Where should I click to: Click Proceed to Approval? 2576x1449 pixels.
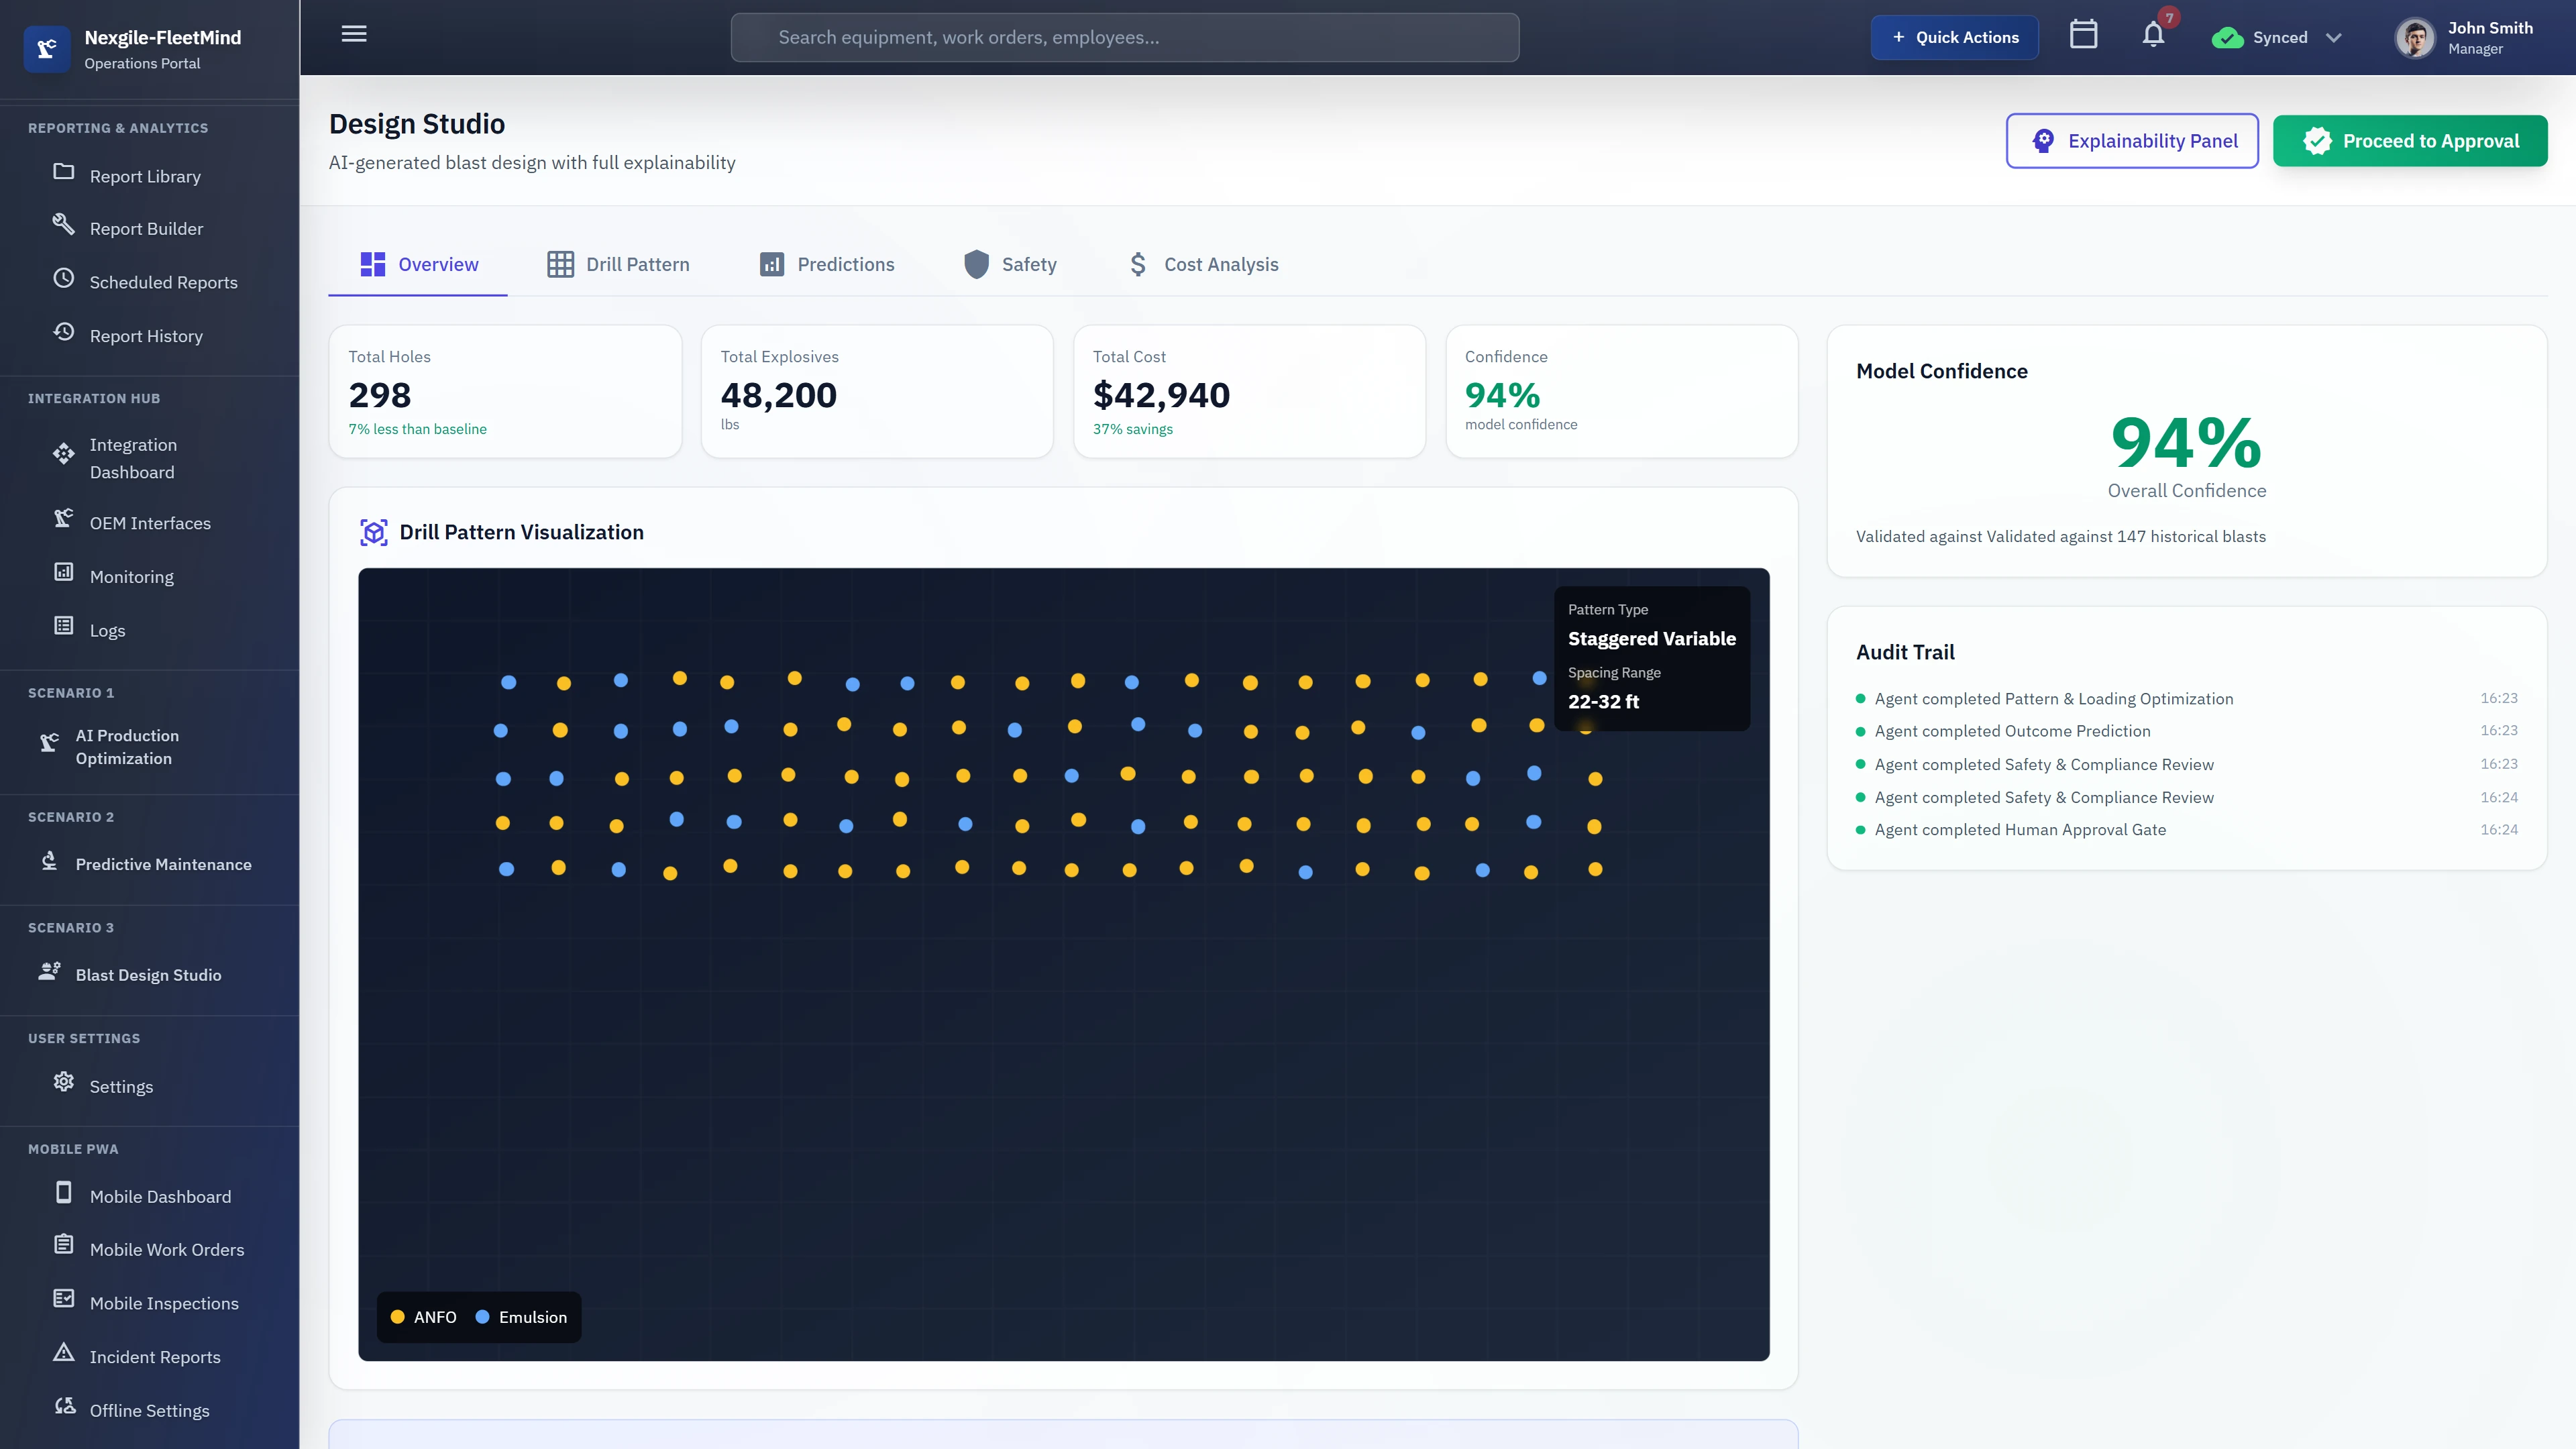(x=2411, y=140)
